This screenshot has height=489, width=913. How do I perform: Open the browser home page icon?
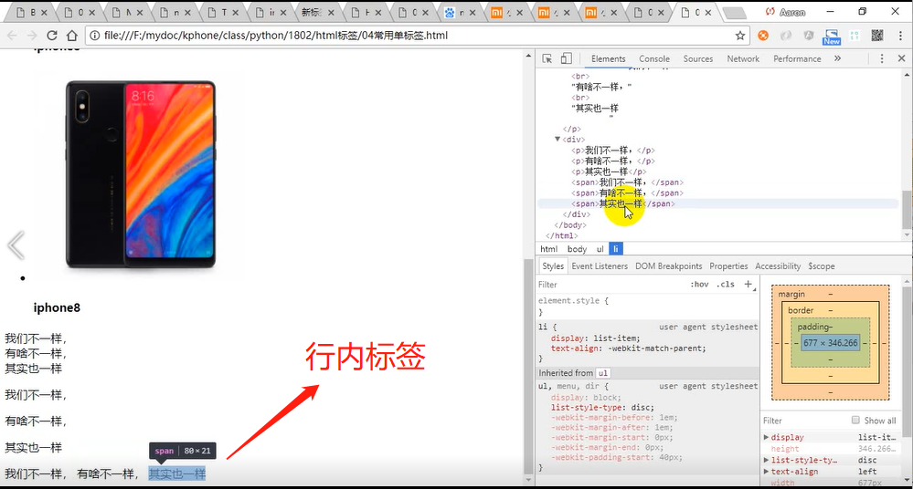click(71, 36)
